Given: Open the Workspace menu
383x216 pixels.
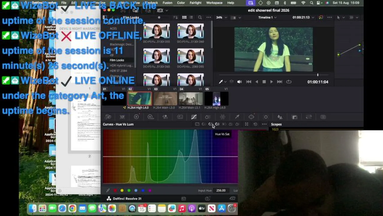Looking at the screenshot, I should coord(214,3).
